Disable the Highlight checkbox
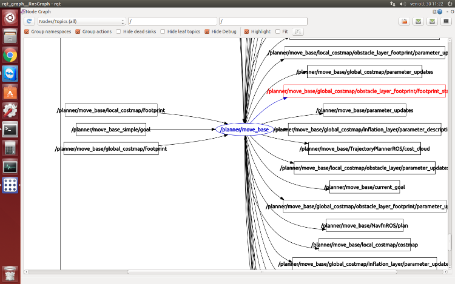This screenshot has height=284, width=455. 246,31
